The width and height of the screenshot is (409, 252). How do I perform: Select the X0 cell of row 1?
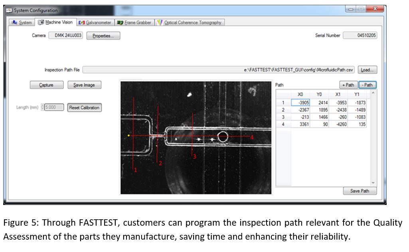(x=301, y=103)
